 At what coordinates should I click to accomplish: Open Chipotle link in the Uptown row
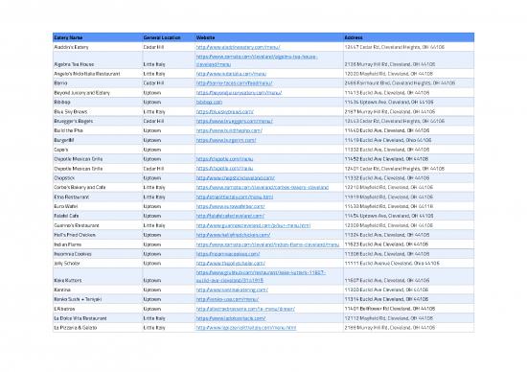tap(224, 159)
